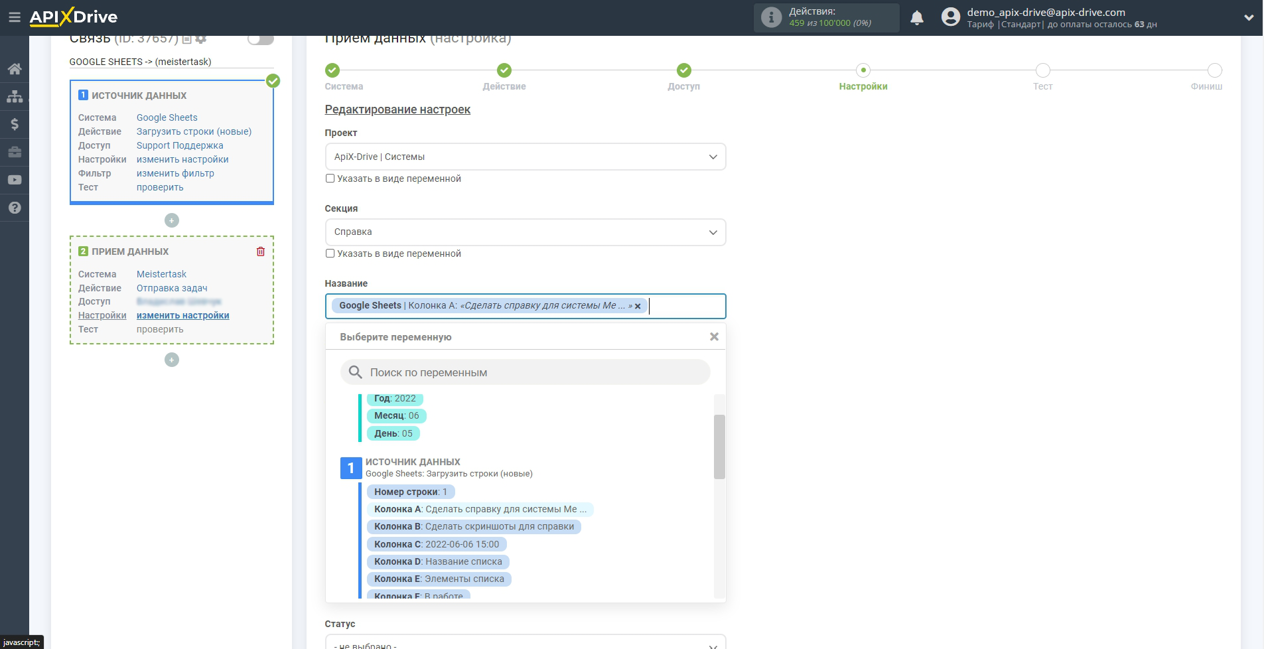
Task: Delete the data receiver block
Action: click(x=261, y=252)
